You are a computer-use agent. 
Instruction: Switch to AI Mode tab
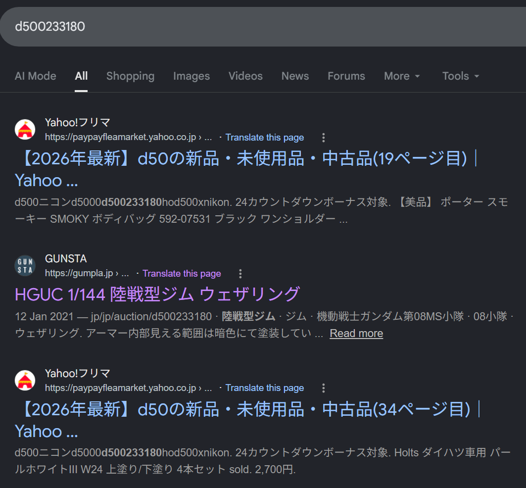35,76
